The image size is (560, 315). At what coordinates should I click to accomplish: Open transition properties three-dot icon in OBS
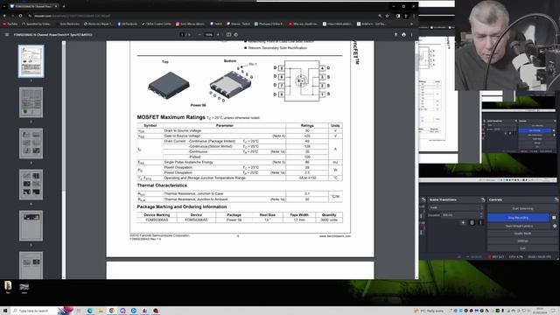[480, 222]
